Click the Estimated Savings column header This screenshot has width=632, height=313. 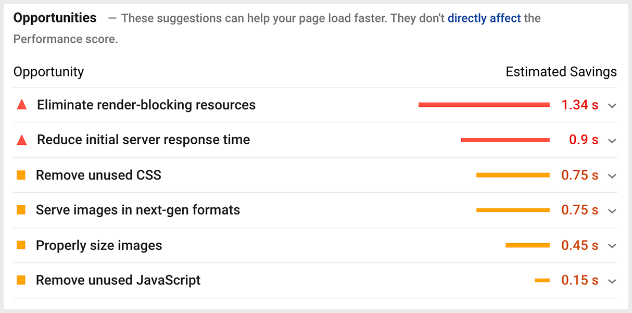[x=561, y=71]
